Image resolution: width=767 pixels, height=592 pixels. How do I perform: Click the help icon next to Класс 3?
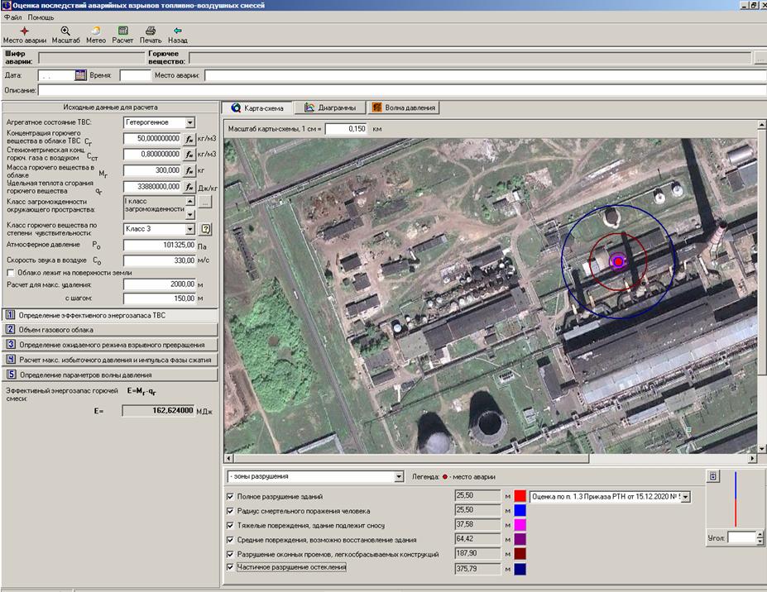pos(207,229)
